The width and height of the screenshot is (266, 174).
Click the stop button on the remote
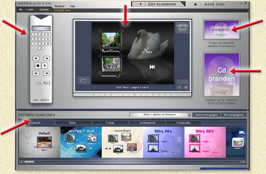pyautogui.click(x=38, y=66)
